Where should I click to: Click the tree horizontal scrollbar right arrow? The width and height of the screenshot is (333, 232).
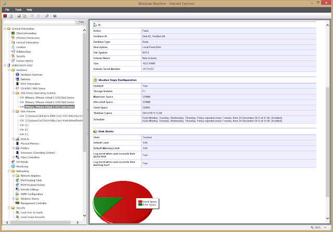tap(78, 223)
